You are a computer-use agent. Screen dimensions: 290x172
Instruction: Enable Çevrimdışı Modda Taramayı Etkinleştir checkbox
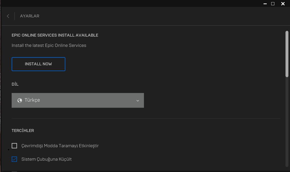coord(15,146)
